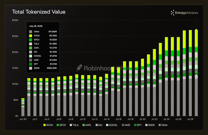Select the $1.01M SPY value
Image resolution: width=208 pixels, height=135 pixels.
pos(53,64)
